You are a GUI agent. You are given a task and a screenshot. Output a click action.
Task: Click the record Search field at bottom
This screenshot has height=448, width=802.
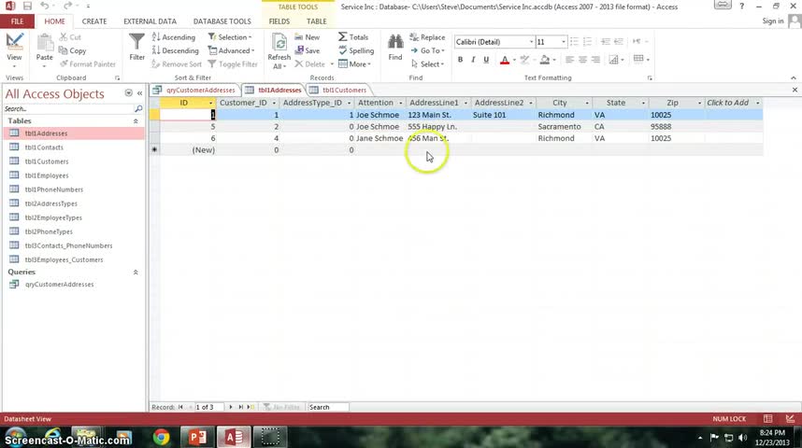328,407
